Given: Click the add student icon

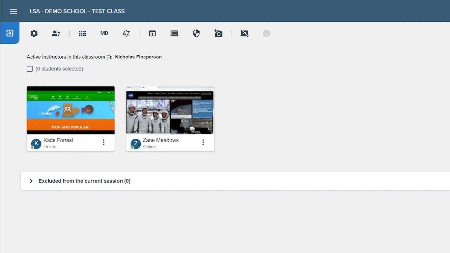Looking at the screenshot, I should coord(56,33).
